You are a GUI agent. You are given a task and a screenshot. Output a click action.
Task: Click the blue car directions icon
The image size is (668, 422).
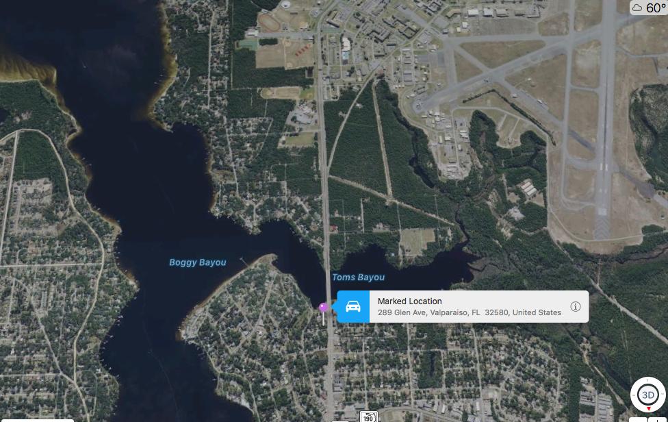(x=353, y=306)
